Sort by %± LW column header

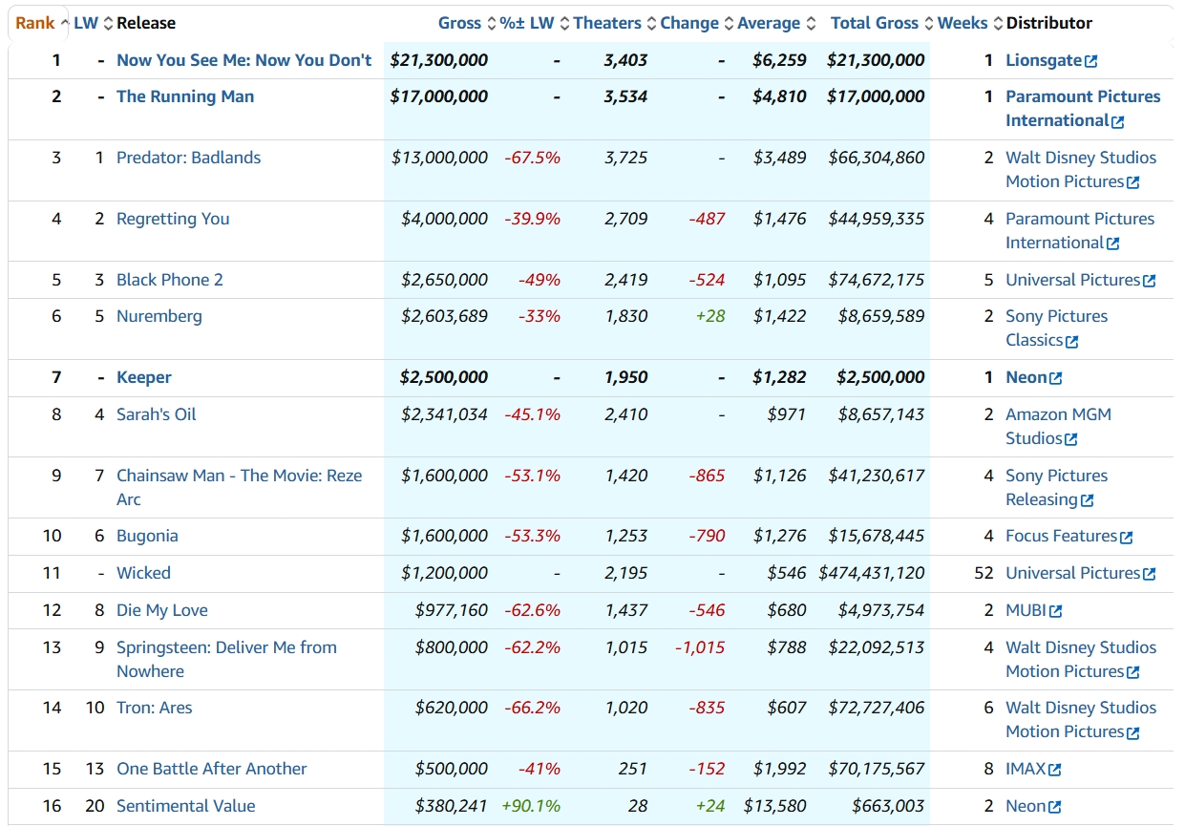(527, 23)
